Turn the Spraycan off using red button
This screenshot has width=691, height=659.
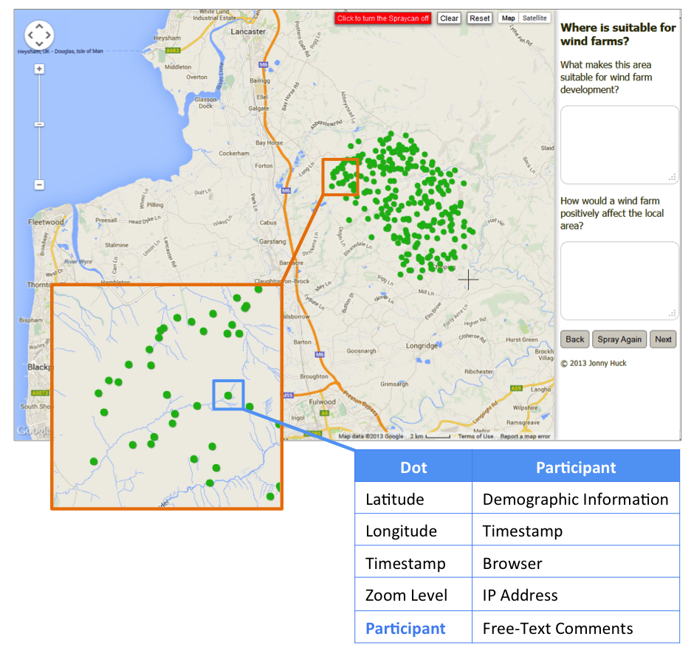(x=382, y=18)
